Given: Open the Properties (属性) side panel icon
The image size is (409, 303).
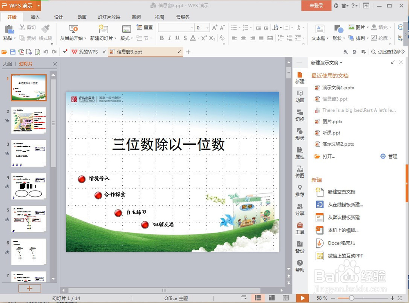Looking at the screenshot, I should coord(300,153).
